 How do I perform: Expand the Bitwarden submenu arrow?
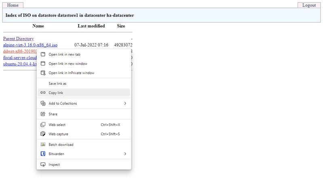point(125,154)
